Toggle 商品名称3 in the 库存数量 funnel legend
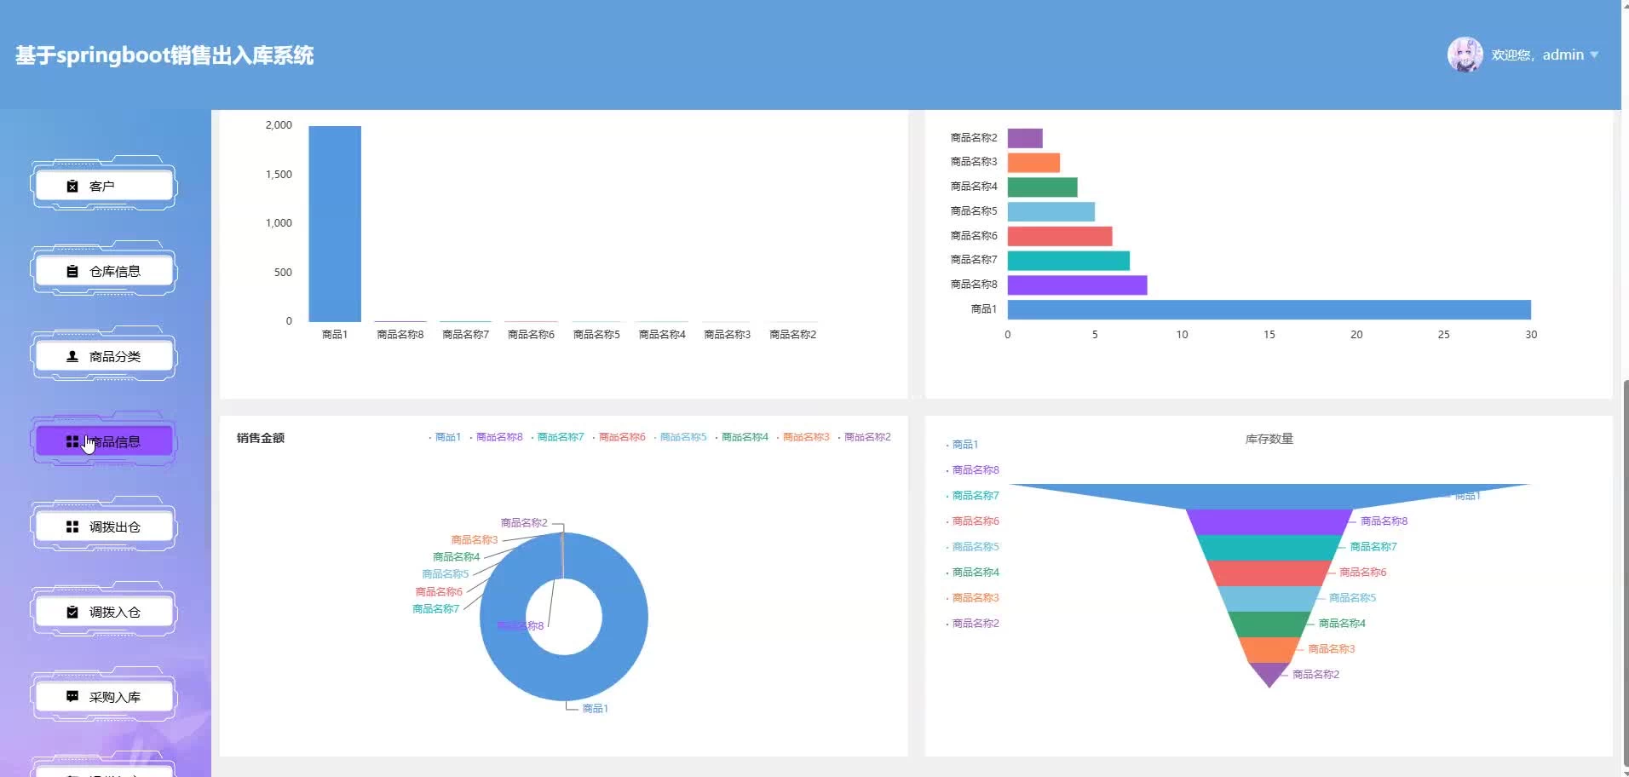This screenshot has width=1629, height=777. tap(973, 598)
